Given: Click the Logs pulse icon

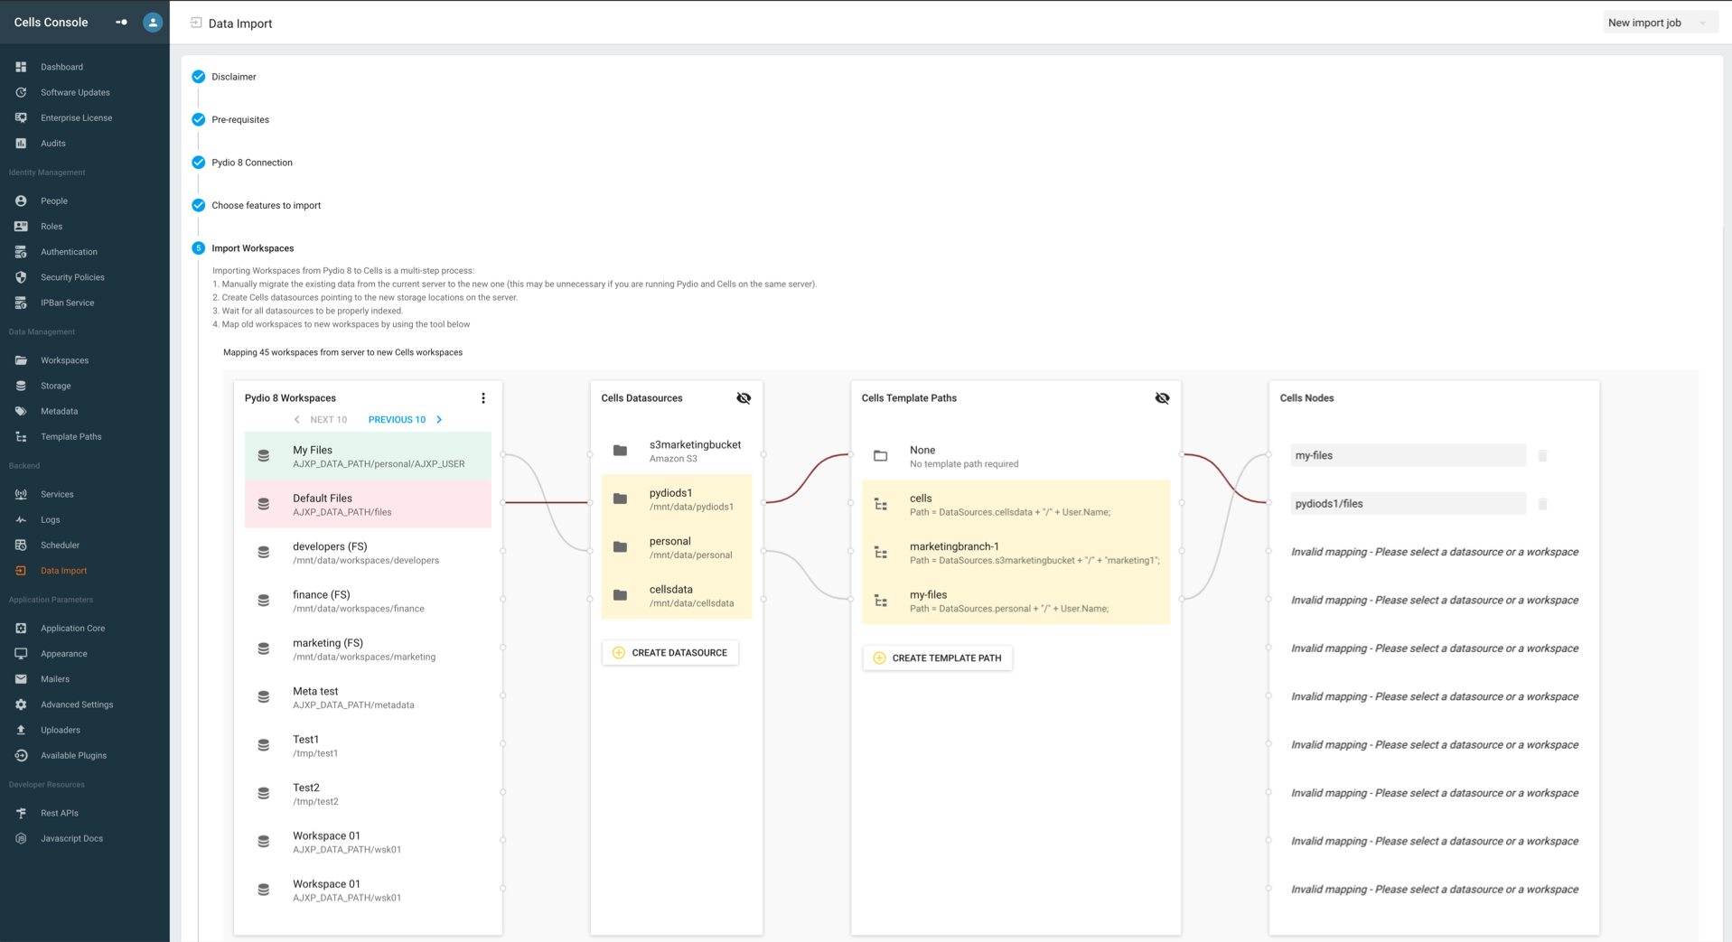Looking at the screenshot, I should coord(21,519).
